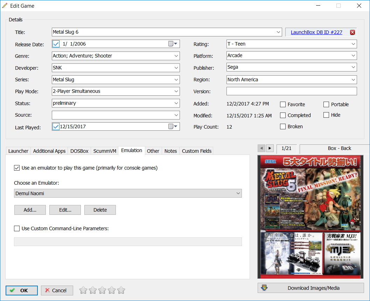
Task: Select the Emulation tab
Action: click(131, 151)
